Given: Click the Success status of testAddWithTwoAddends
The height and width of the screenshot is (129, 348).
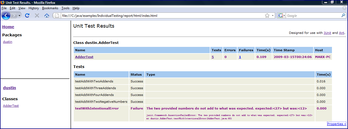Looking at the screenshot, I should click(137, 81).
